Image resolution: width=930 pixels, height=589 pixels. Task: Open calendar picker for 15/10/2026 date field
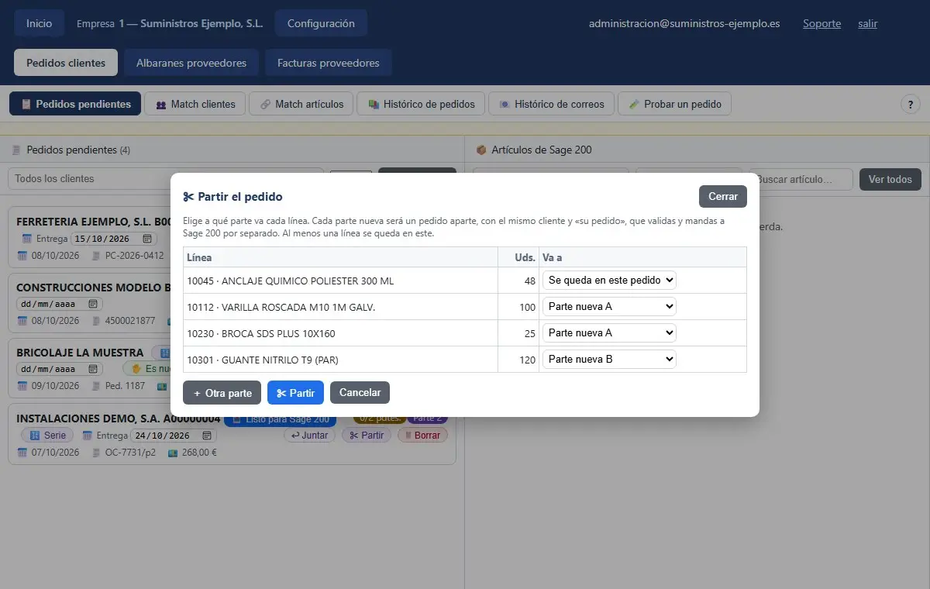tap(147, 239)
